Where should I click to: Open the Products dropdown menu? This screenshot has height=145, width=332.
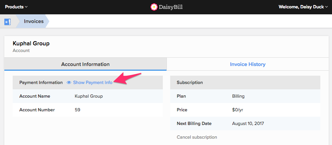point(16,7)
